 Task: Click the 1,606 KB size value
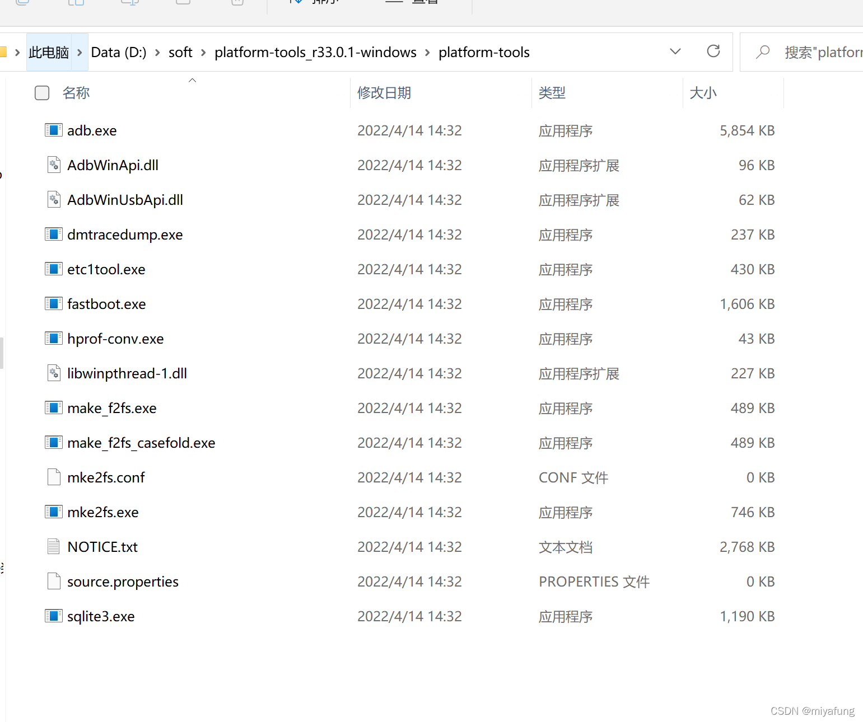click(x=747, y=304)
